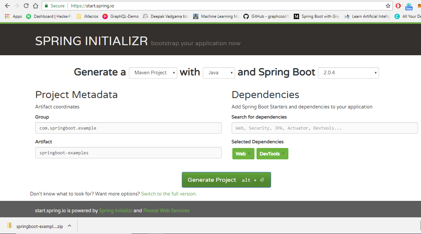This screenshot has height=234, width=421.
Task: Open the Maven Project type dropdown
Action: pyautogui.click(x=153, y=73)
